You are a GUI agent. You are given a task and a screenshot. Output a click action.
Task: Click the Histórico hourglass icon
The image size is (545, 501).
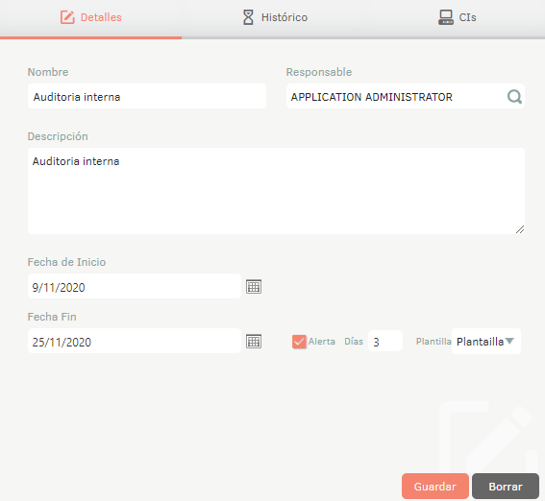tap(248, 17)
